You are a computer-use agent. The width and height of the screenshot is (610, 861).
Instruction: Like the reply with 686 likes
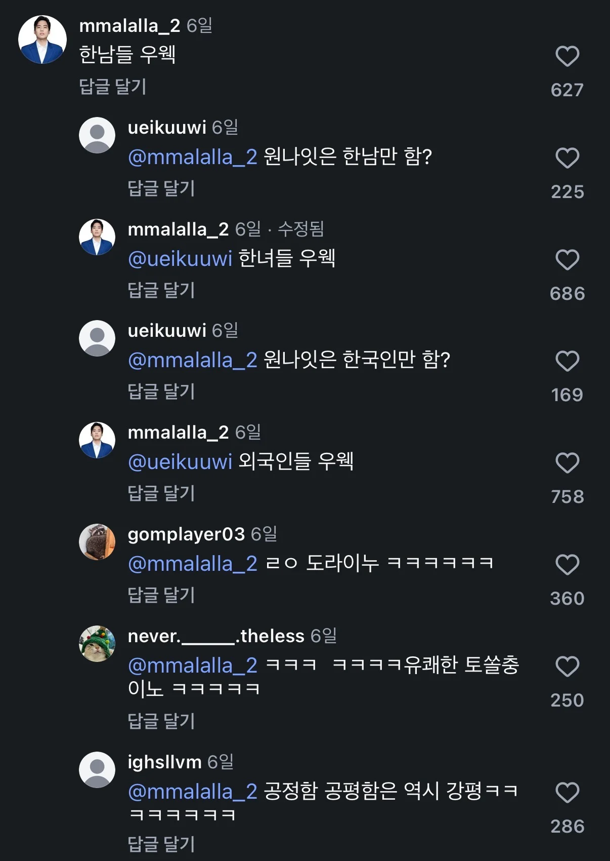[567, 260]
